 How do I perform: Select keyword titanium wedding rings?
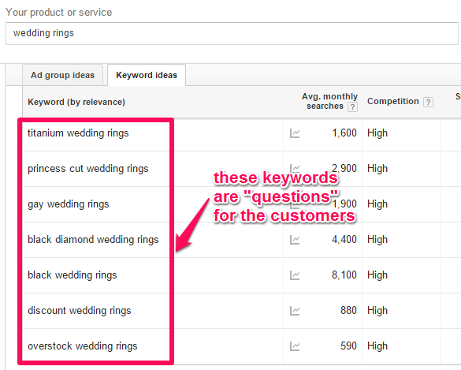point(78,133)
